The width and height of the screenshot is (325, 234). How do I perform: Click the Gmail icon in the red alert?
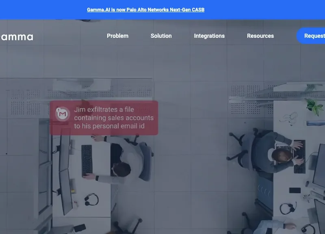click(x=62, y=115)
